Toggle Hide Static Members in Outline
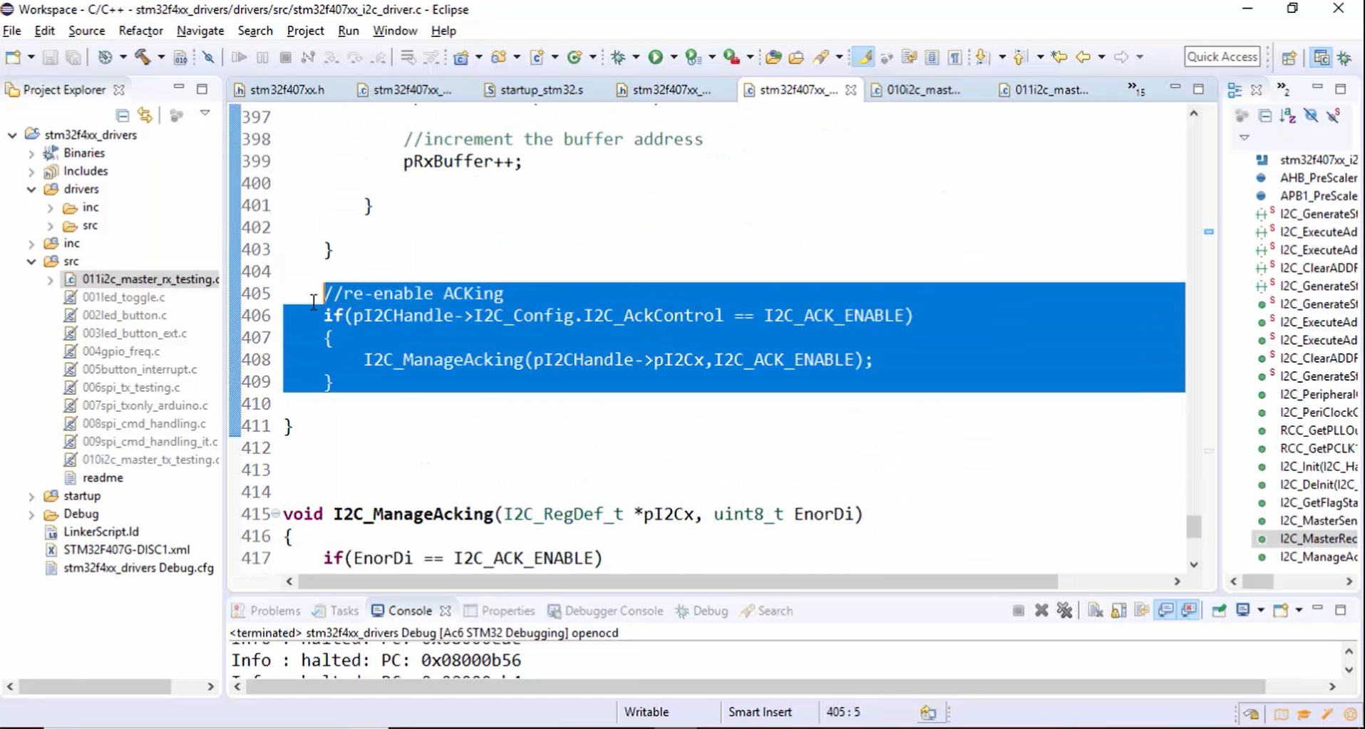 (x=1334, y=115)
